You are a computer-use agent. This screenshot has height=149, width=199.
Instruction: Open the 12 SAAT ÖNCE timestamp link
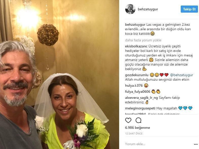coord(134,133)
